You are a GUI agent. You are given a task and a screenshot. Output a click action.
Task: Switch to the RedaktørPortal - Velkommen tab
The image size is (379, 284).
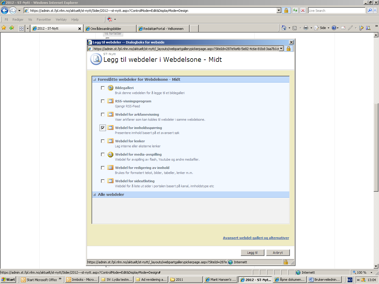click(x=163, y=29)
